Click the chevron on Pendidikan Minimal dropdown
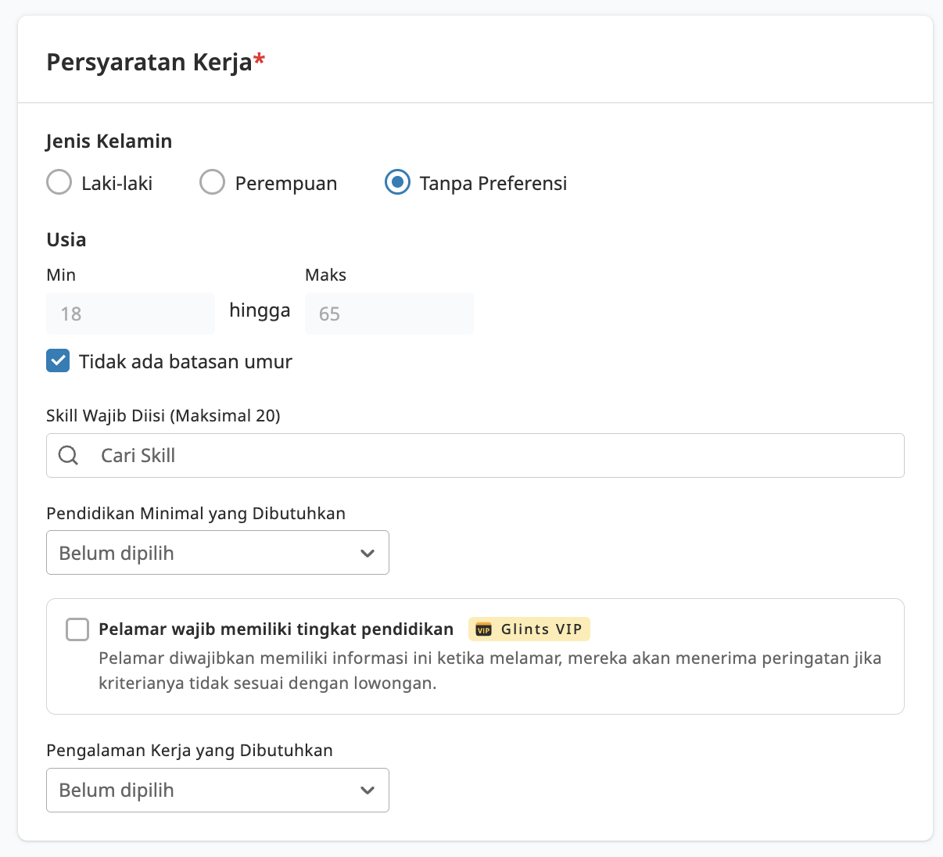 (x=367, y=553)
